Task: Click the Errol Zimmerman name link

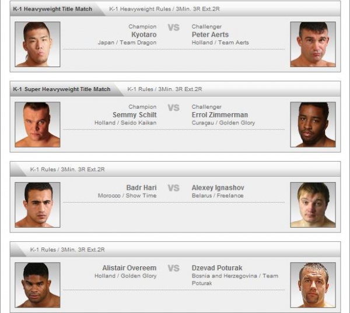Action: [220, 115]
